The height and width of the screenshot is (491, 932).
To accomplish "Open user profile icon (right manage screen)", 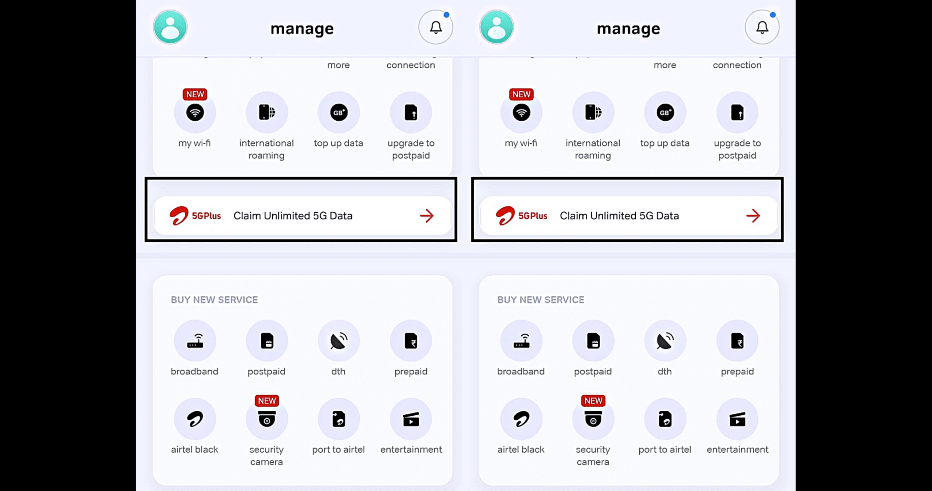I will (x=496, y=27).
